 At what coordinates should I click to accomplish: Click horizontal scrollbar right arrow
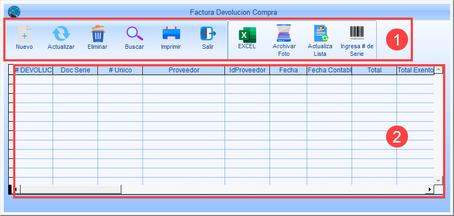(x=429, y=189)
